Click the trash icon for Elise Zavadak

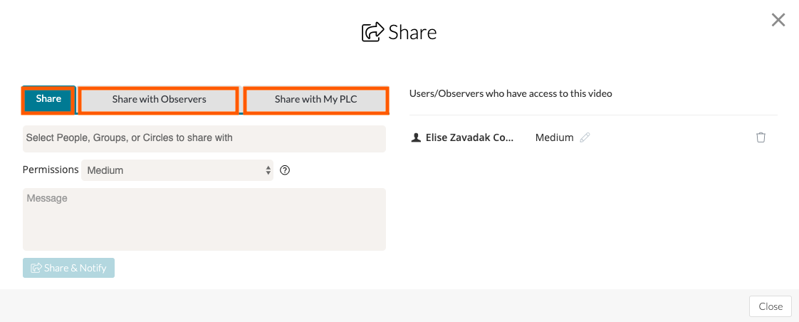[761, 137]
